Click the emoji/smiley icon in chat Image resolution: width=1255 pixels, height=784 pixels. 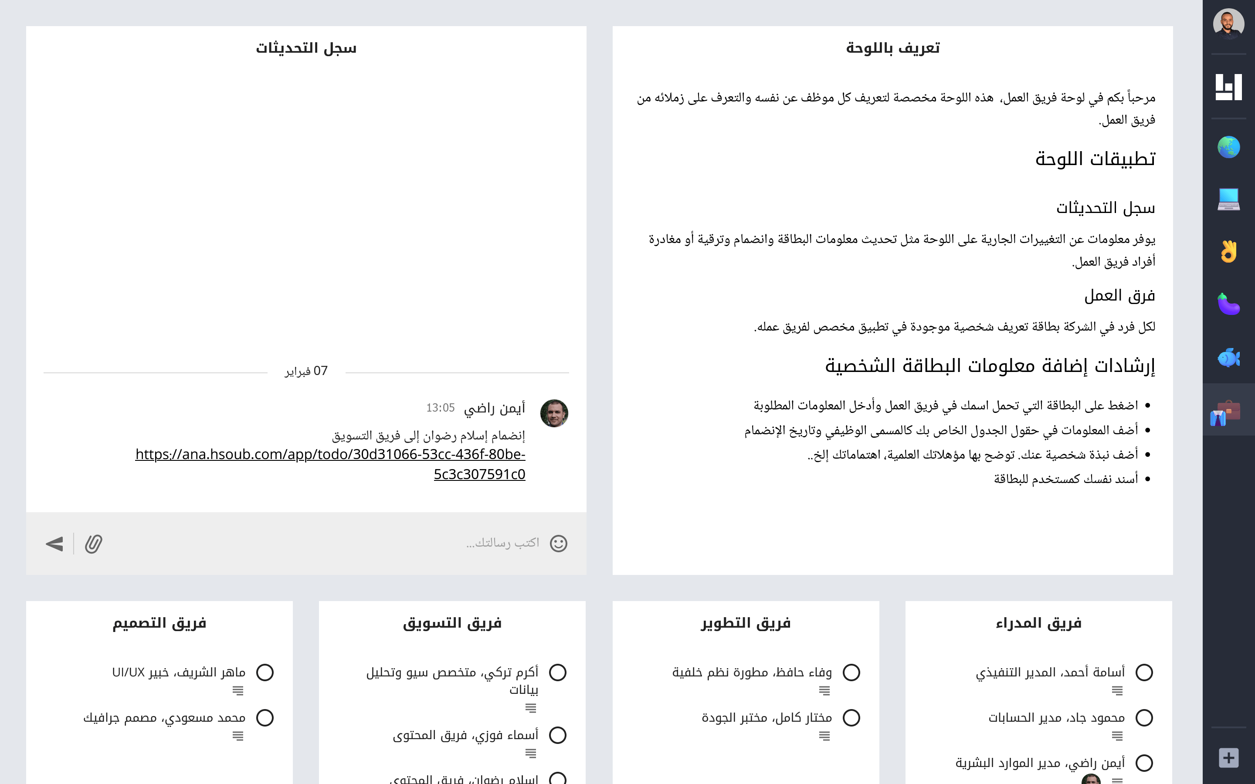(x=558, y=544)
